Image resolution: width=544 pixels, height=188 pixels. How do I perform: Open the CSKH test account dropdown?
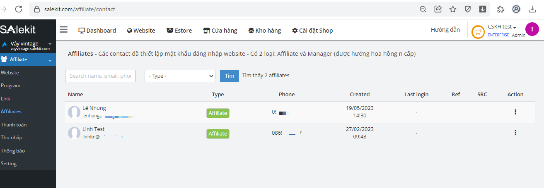502,27
